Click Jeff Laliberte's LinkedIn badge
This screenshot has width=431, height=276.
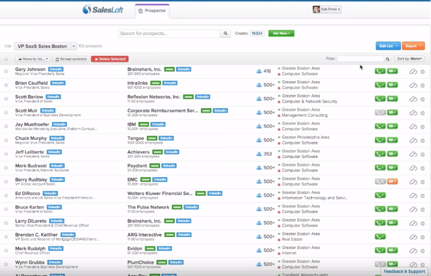point(54,152)
